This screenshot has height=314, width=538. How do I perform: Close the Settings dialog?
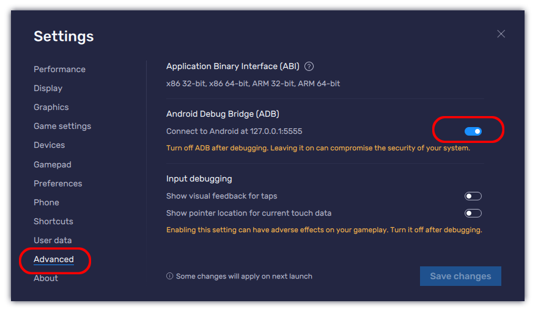(x=501, y=34)
